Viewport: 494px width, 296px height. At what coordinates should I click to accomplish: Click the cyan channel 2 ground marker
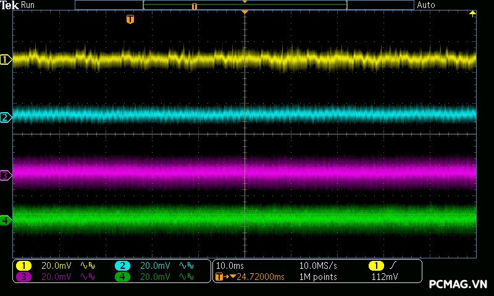tap(6, 117)
